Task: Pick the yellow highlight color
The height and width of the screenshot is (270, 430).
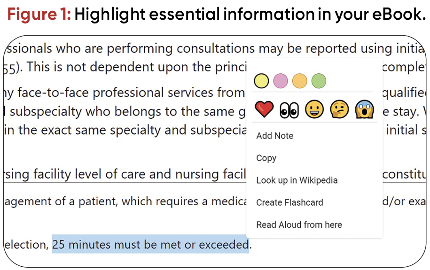Action: tap(261, 81)
